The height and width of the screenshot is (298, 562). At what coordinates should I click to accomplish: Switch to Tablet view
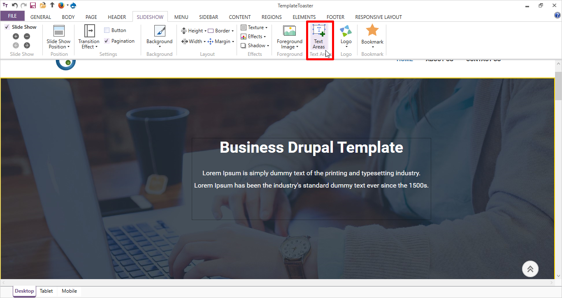[x=46, y=291]
